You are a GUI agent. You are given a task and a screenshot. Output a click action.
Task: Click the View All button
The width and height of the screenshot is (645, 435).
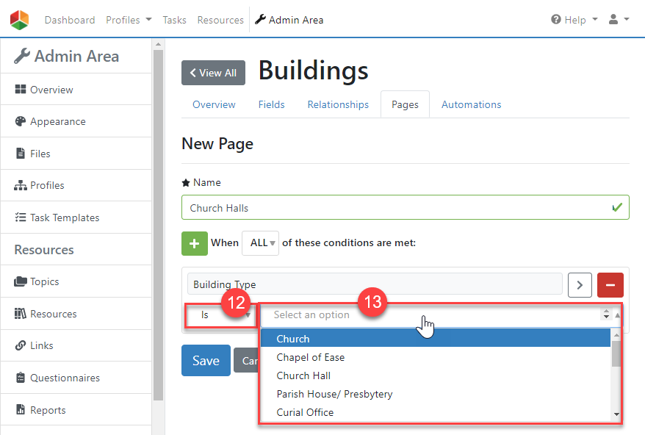tap(213, 73)
